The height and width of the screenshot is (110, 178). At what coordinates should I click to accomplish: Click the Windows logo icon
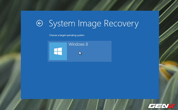point(58,51)
